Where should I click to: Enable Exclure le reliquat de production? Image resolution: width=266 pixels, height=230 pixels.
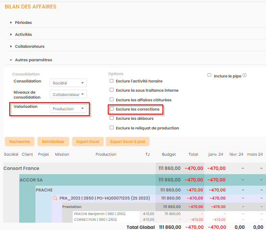pos(112,128)
